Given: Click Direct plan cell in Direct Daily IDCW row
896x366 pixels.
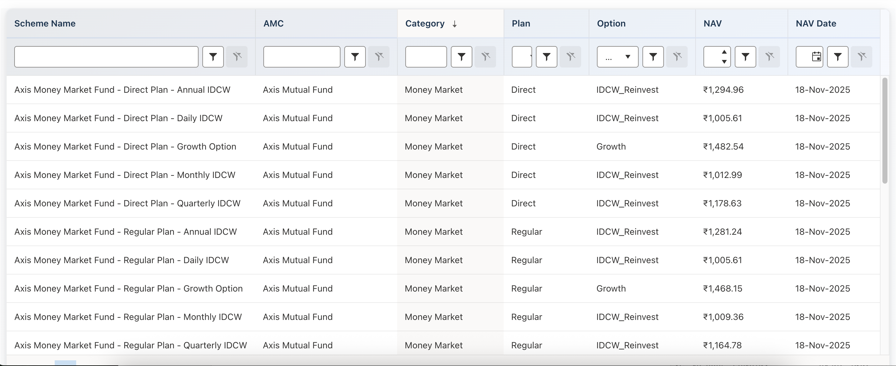Looking at the screenshot, I should [x=523, y=118].
